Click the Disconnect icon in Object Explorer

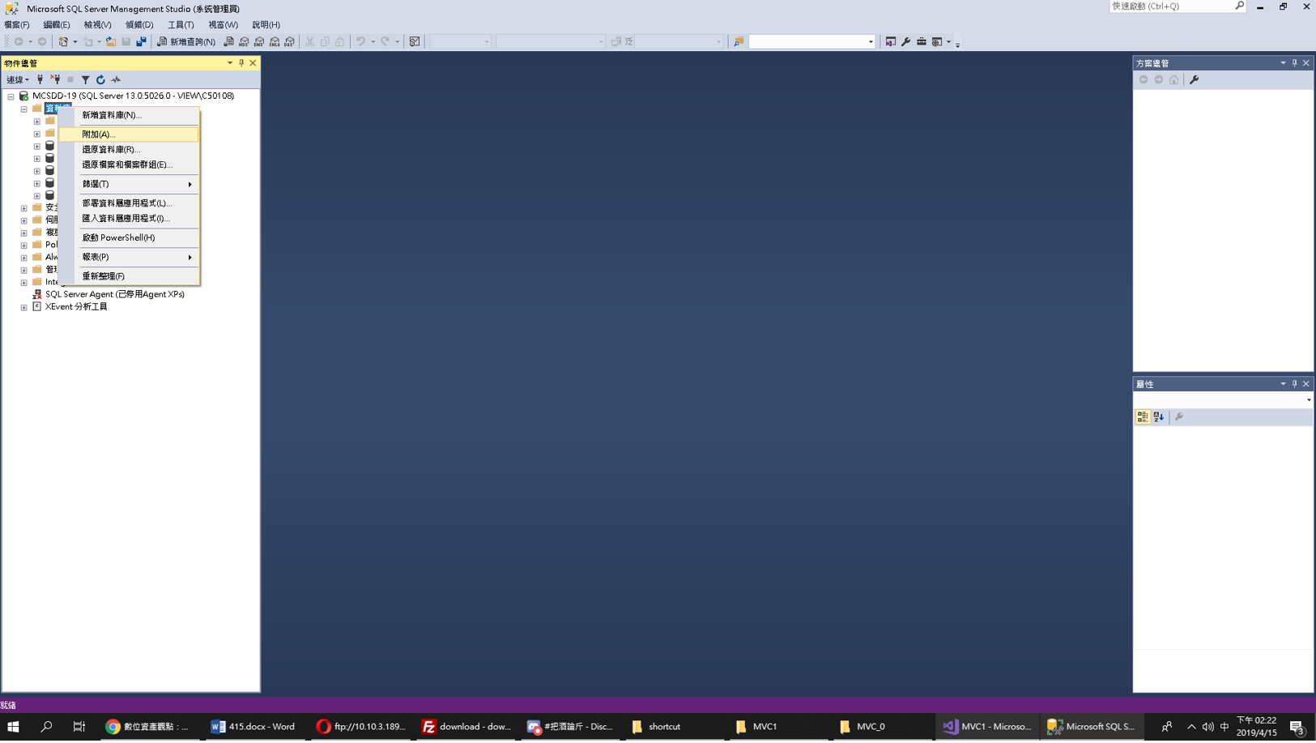click(55, 79)
